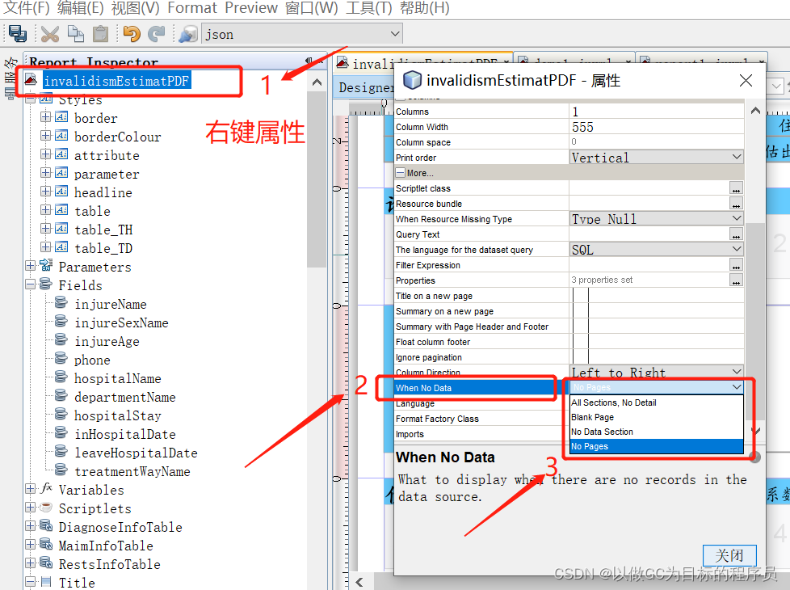
Task: Check the Ignore pagination option
Action: (578, 357)
